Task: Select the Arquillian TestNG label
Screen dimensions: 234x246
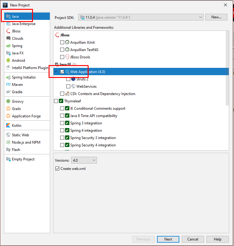Action: (x=84, y=50)
